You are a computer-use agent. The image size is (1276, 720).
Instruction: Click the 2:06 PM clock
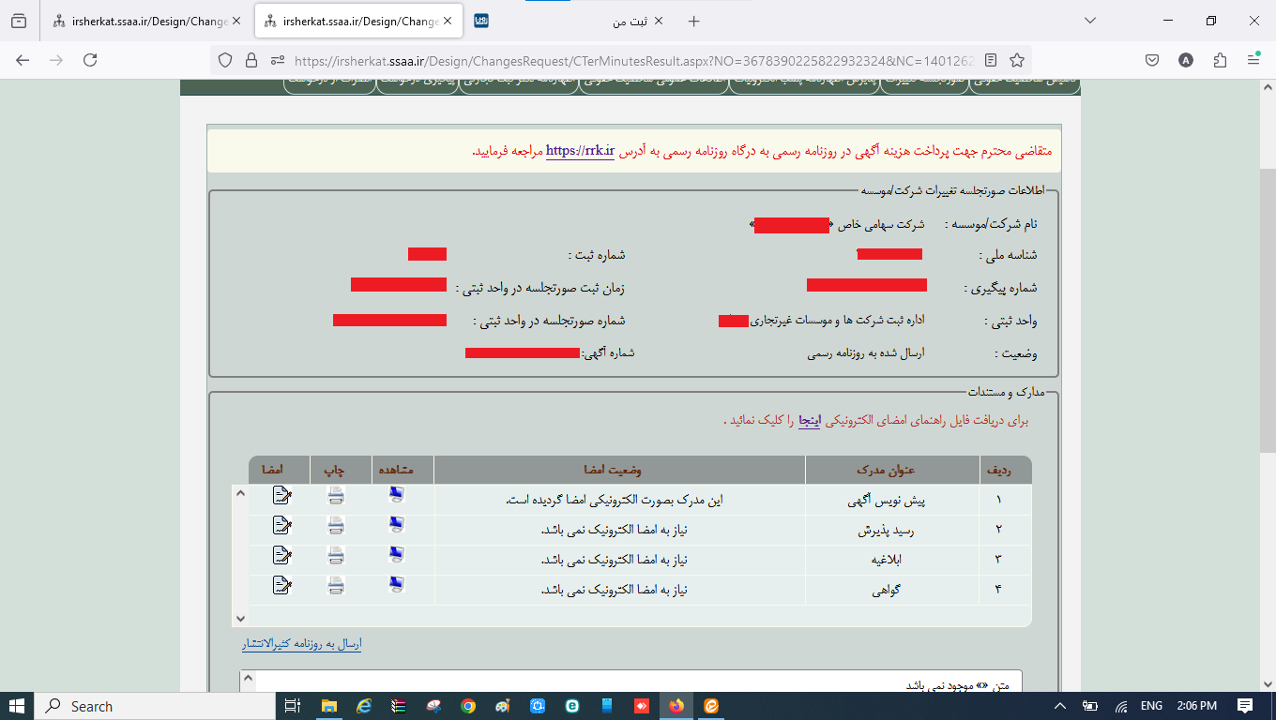[x=1196, y=706]
